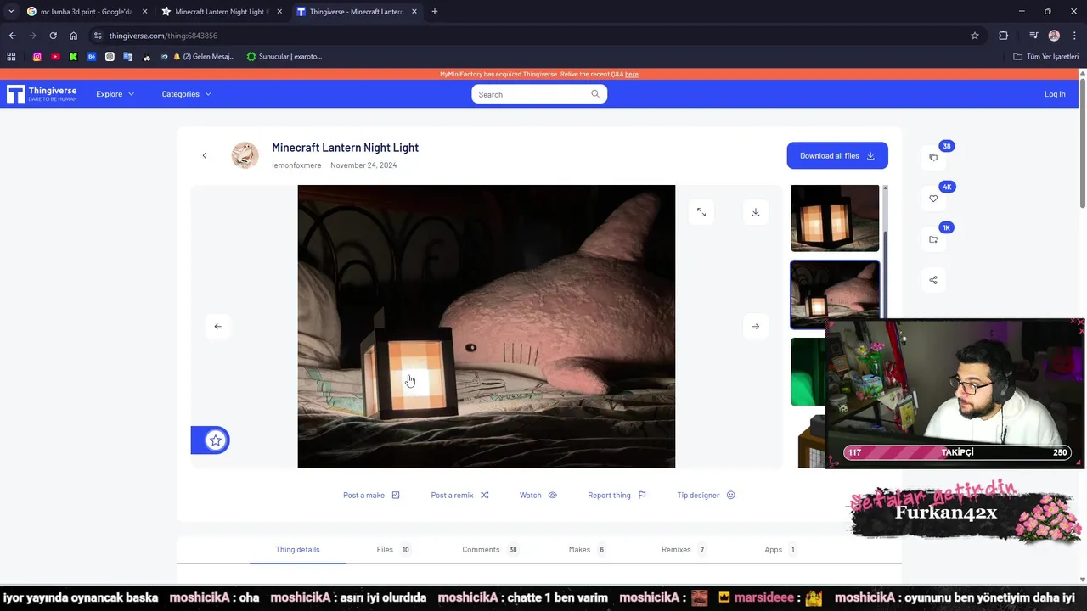Switch to Apps tab
Screen dimensions: 1087x611
[780, 549]
